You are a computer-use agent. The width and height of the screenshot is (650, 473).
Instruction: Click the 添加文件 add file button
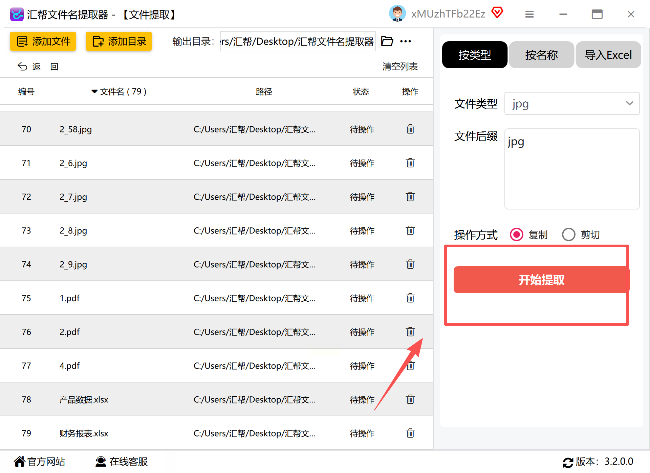click(43, 41)
